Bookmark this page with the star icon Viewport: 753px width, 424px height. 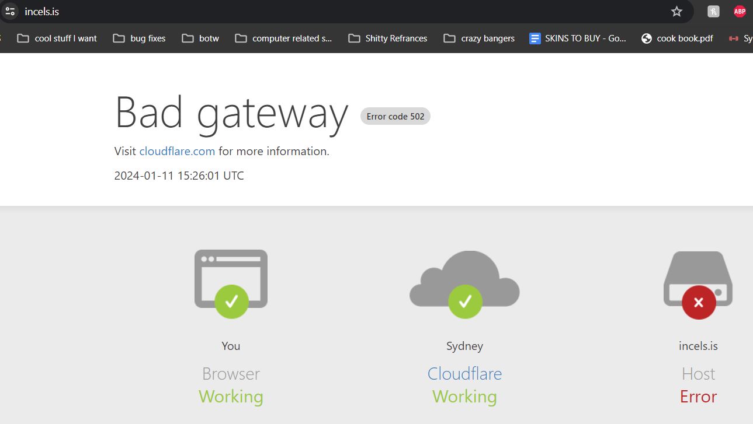676,11
